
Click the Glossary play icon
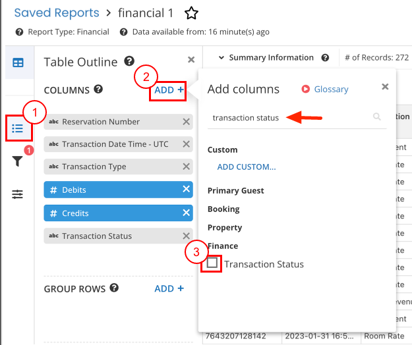(x=305, y=89)
